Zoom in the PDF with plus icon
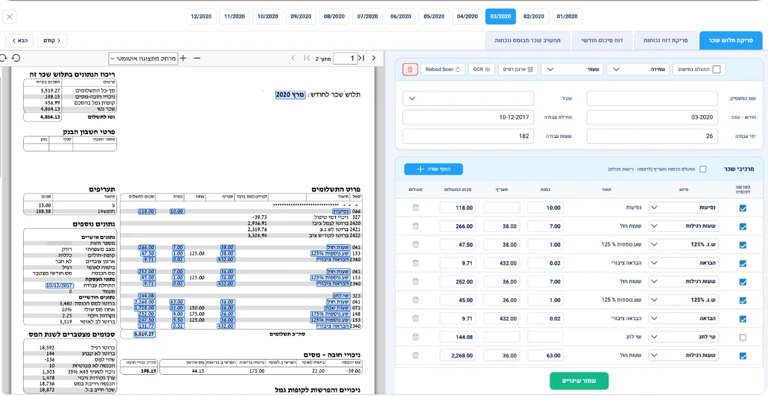The width and height of the screenshot is (768, 396). (x=183, y=58)
